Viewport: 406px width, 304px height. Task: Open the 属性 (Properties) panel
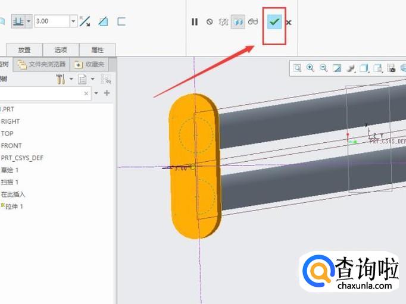click(x=97, y=50)
